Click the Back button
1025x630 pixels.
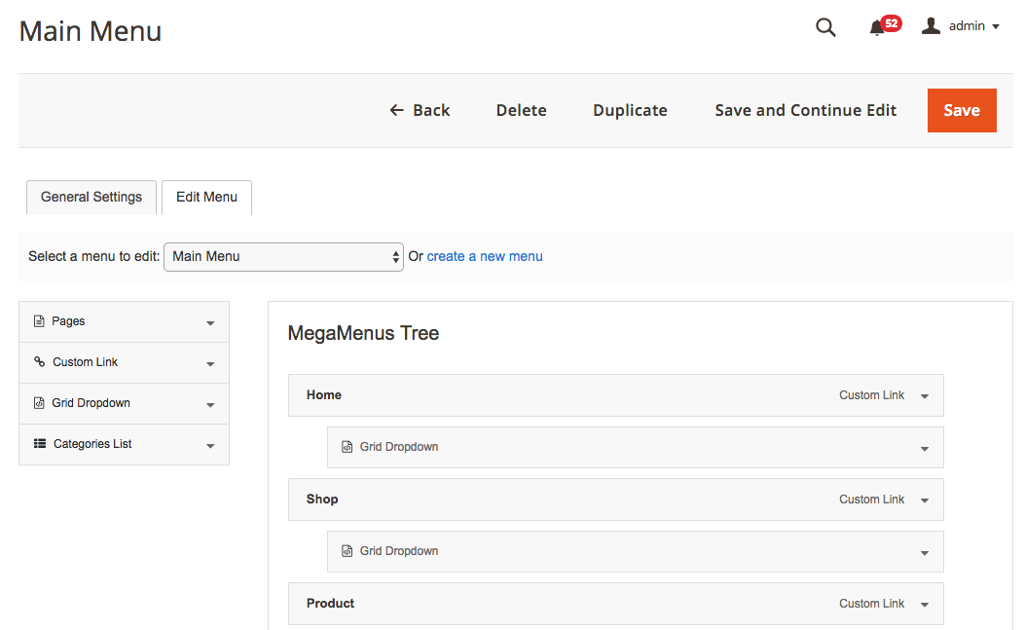420,110
